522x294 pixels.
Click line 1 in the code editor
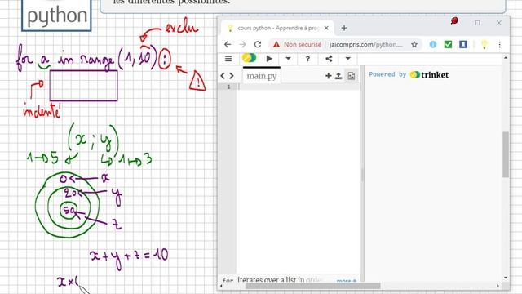point(298,87)
